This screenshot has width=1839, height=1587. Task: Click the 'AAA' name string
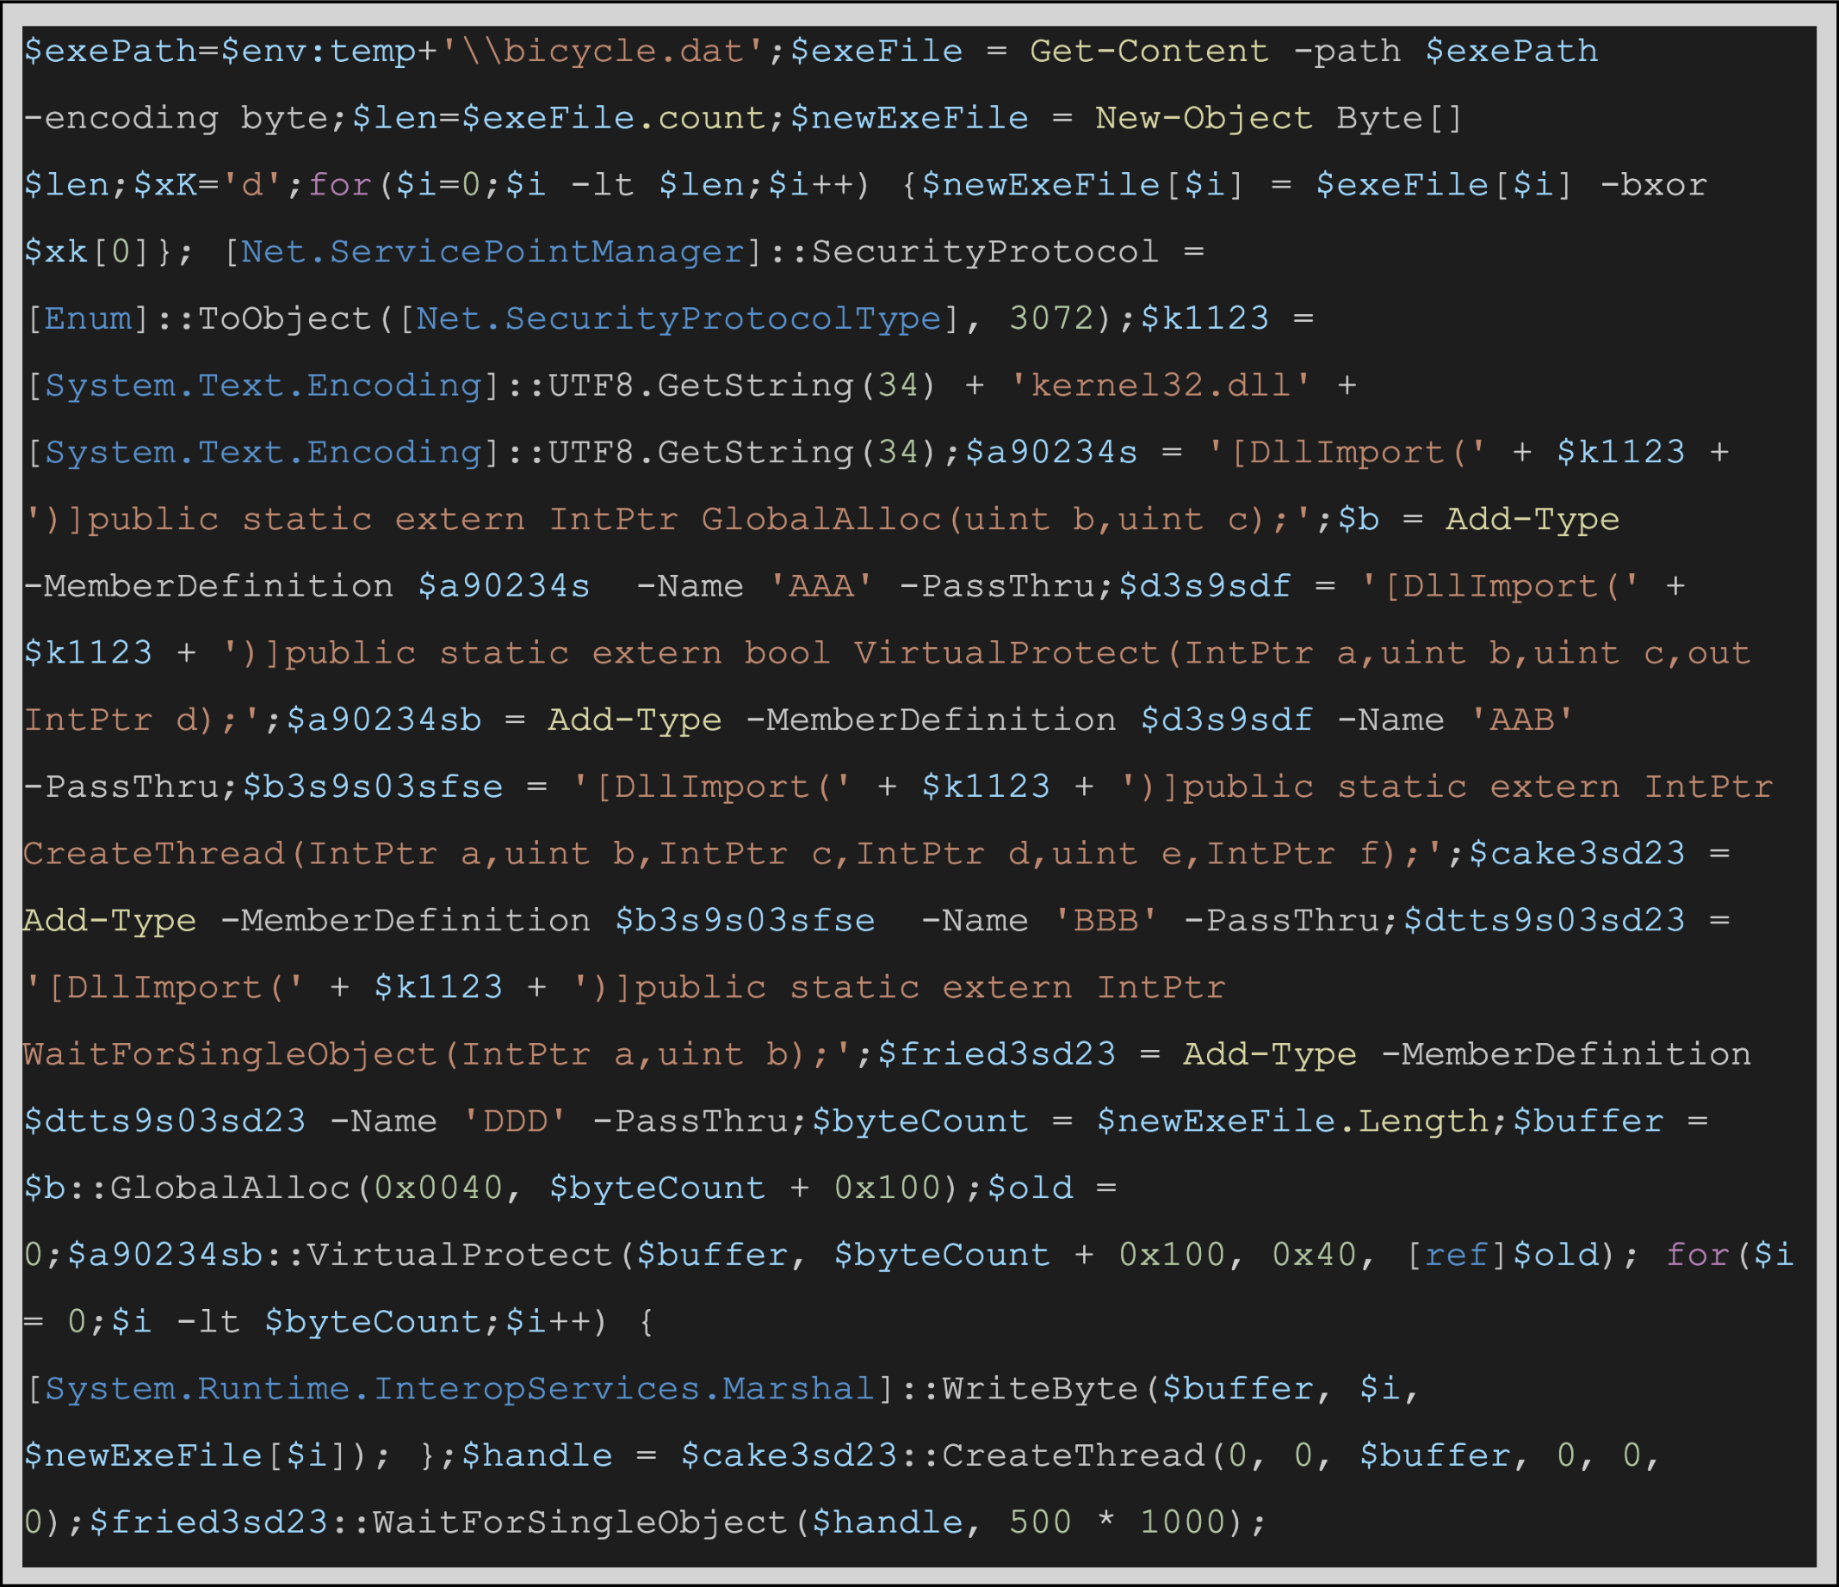821,586
